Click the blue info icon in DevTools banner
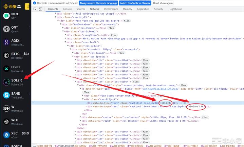244x147 pixels. coord(35,3)
